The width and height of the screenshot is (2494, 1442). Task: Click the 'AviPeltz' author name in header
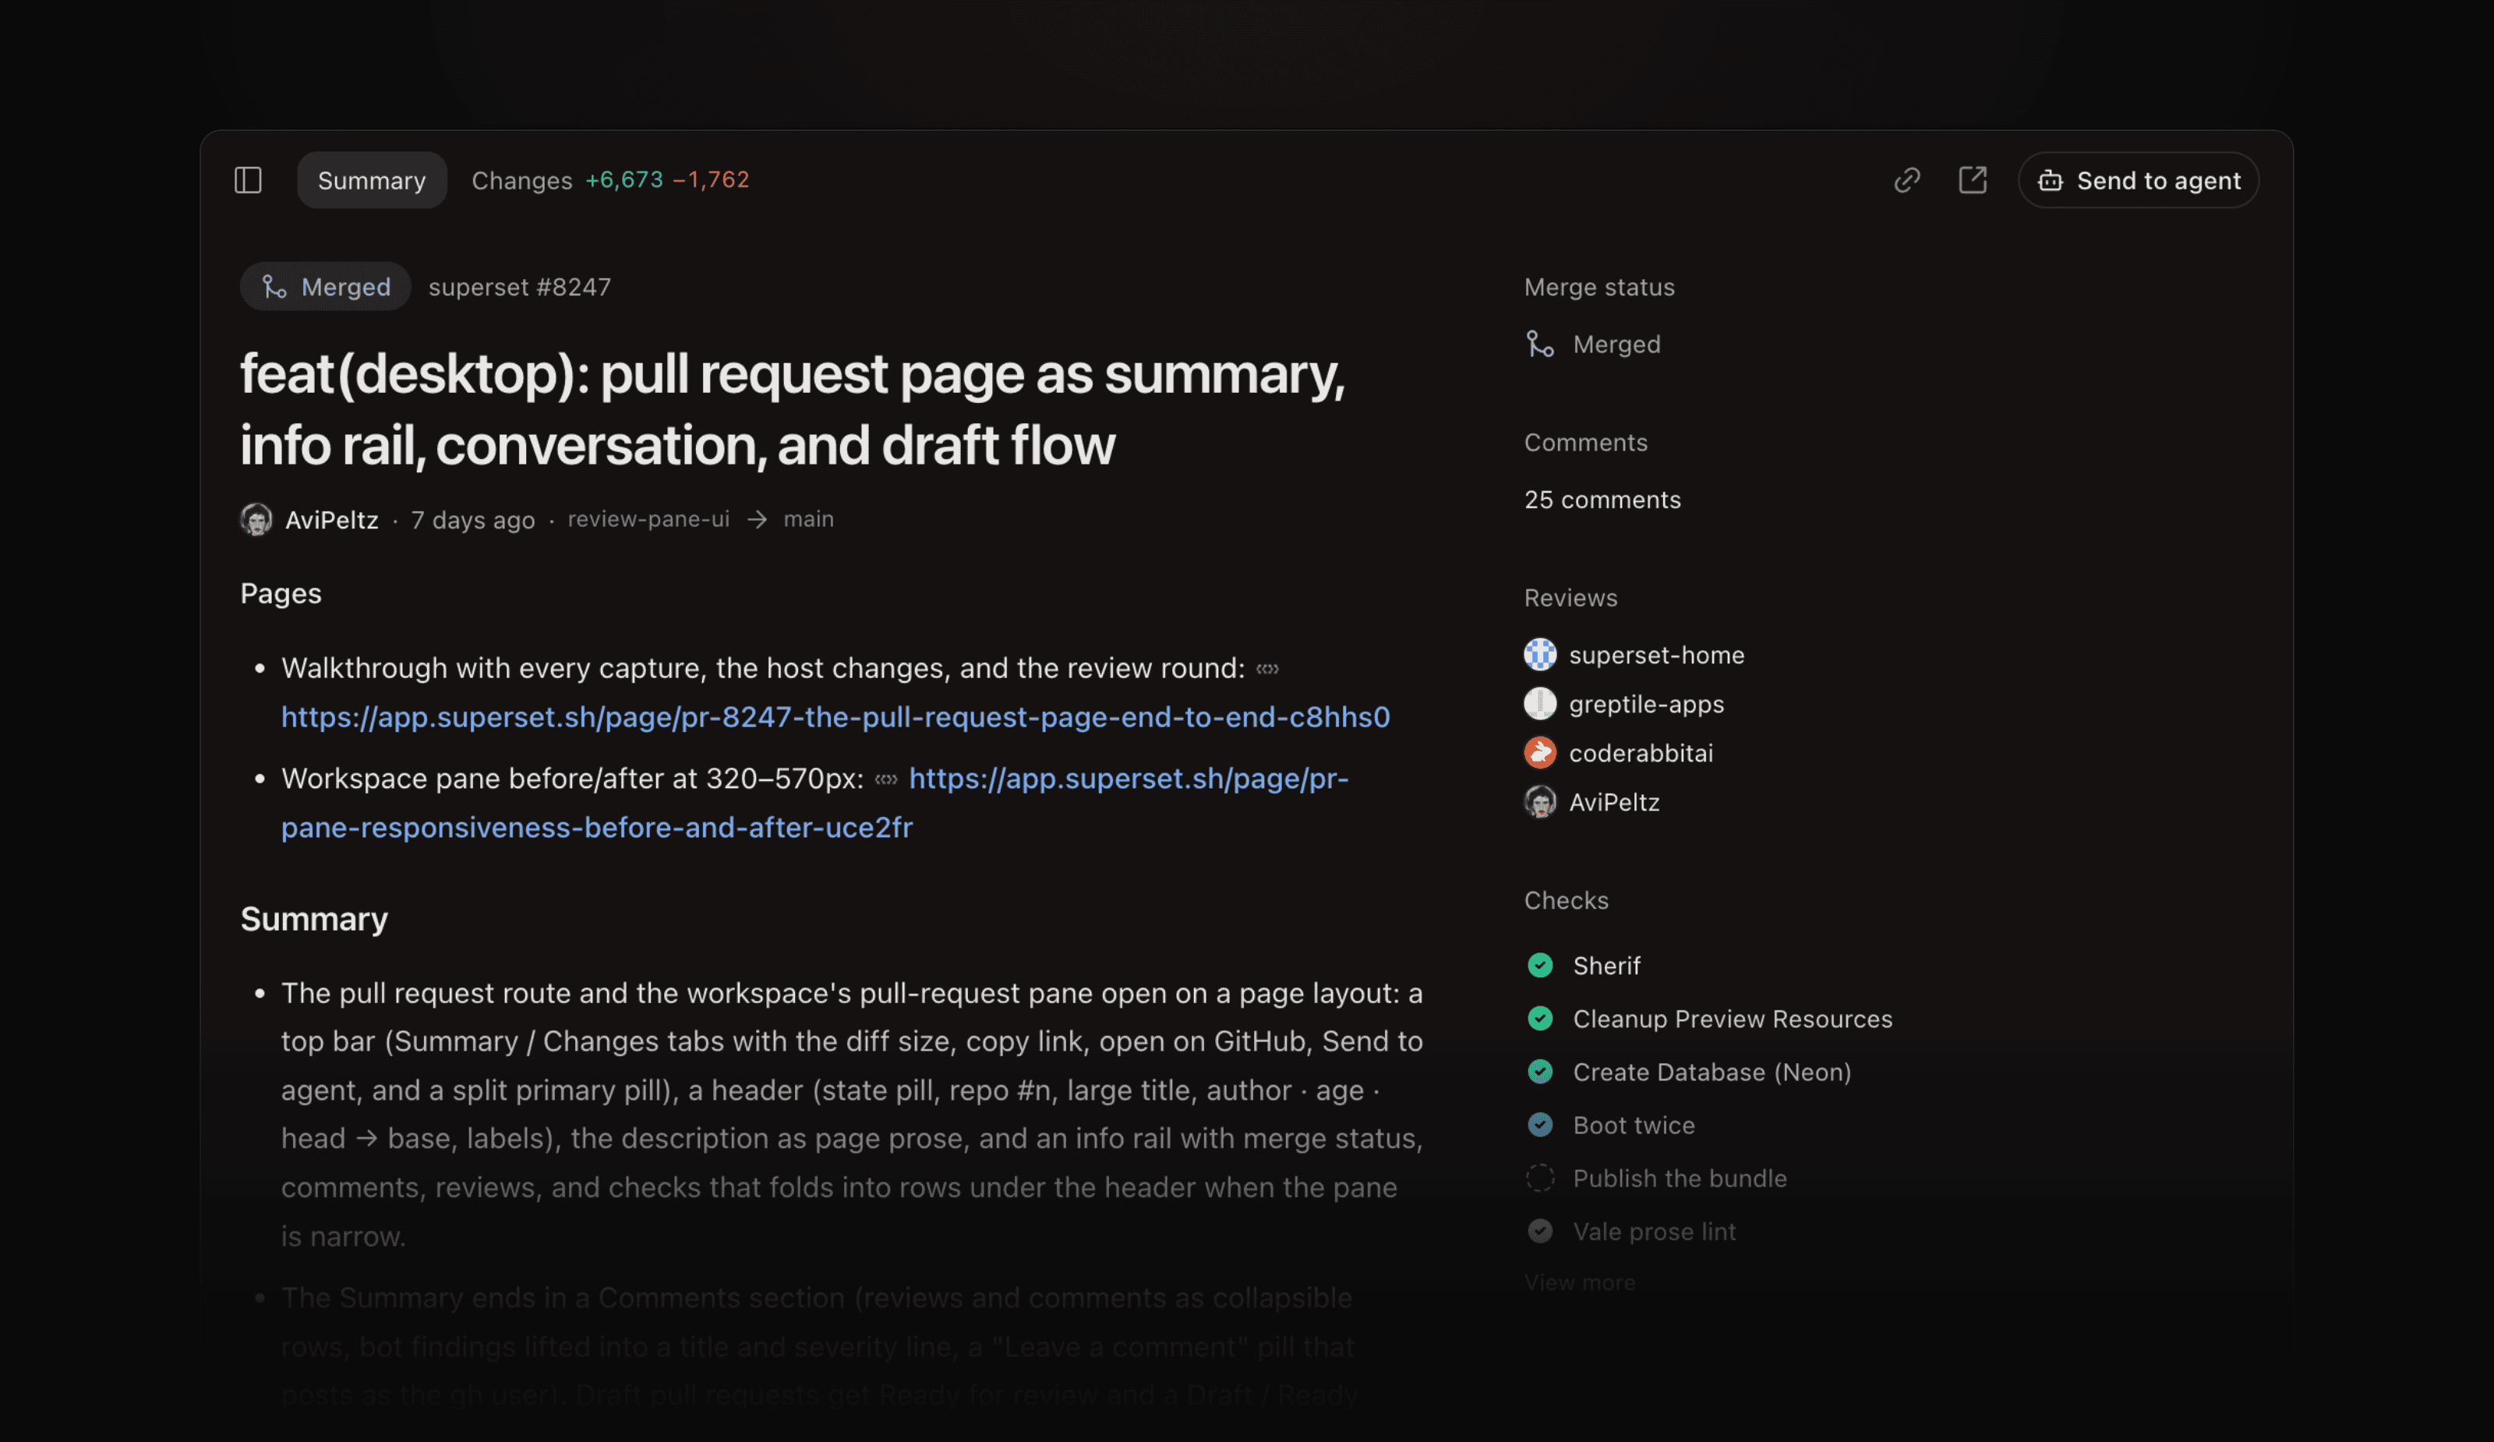point(331,521)
